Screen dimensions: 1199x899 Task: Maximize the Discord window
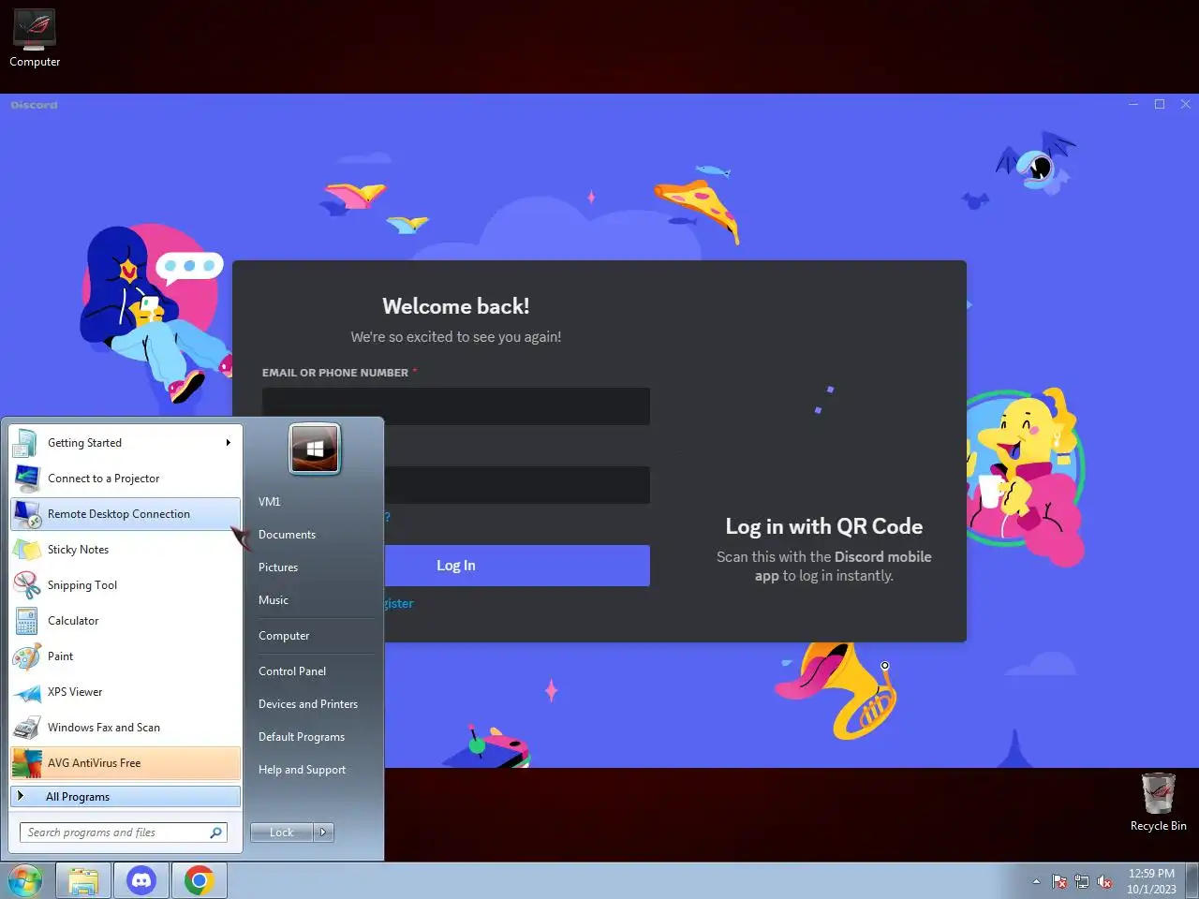coord(1160,104)
